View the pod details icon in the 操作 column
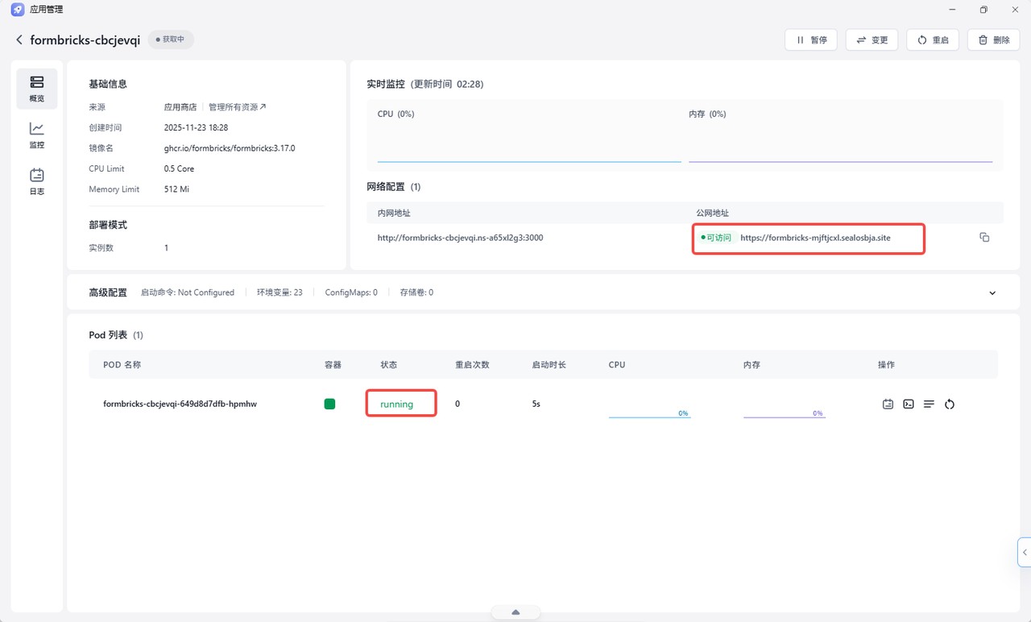Viewport: 1031px width, 622px height. tap(888, 404)
